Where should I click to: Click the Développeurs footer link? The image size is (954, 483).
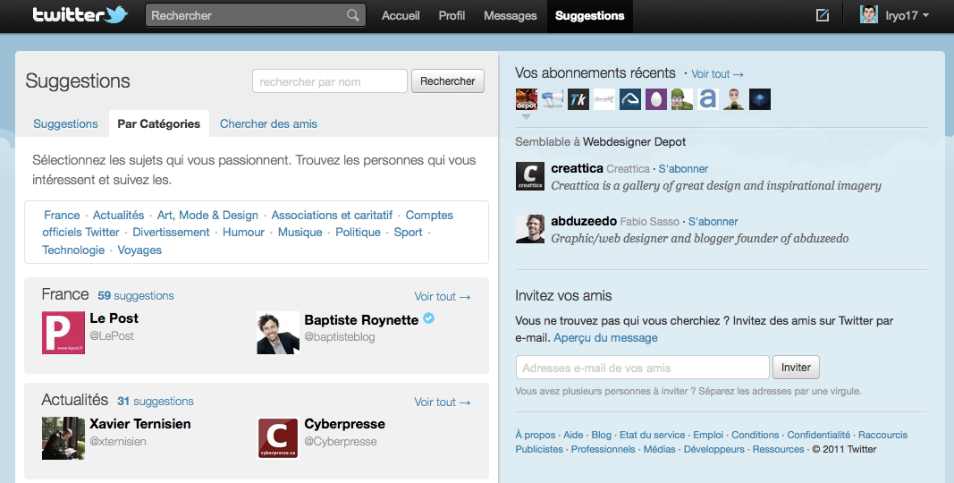pos(713,449)
